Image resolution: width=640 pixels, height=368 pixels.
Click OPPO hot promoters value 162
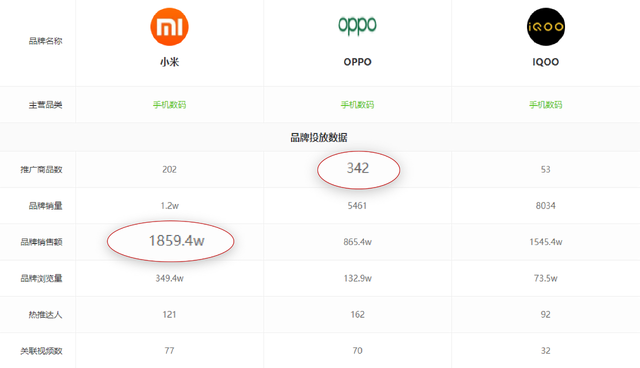357,314
